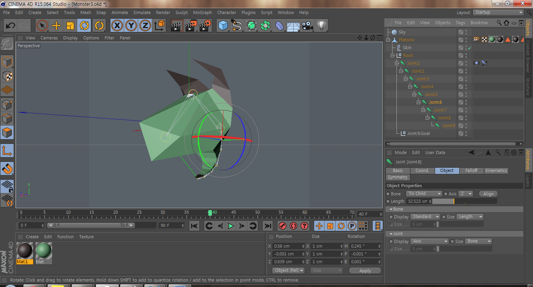Open the Symmetry tab
This screenshot has height=287, width=533.
398,177
